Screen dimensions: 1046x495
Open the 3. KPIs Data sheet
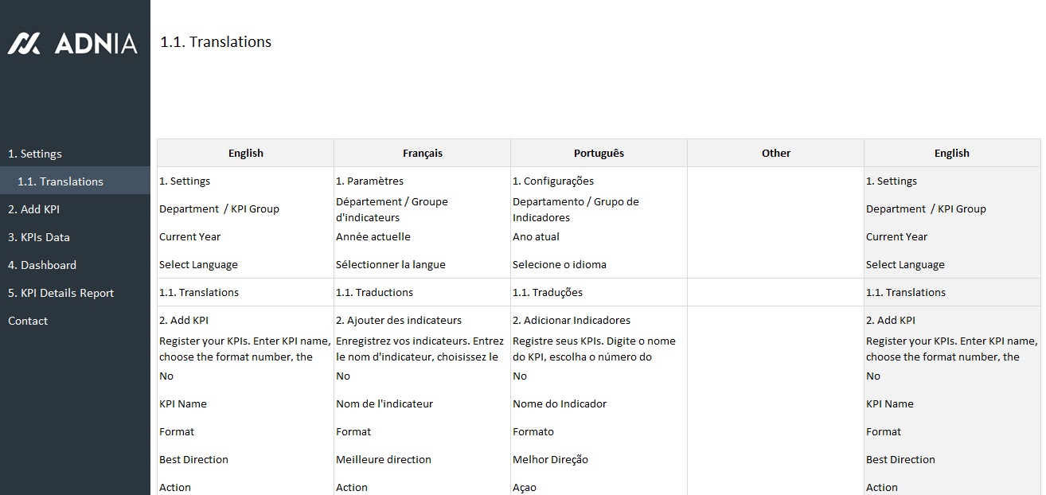click(x=39, y=237)
